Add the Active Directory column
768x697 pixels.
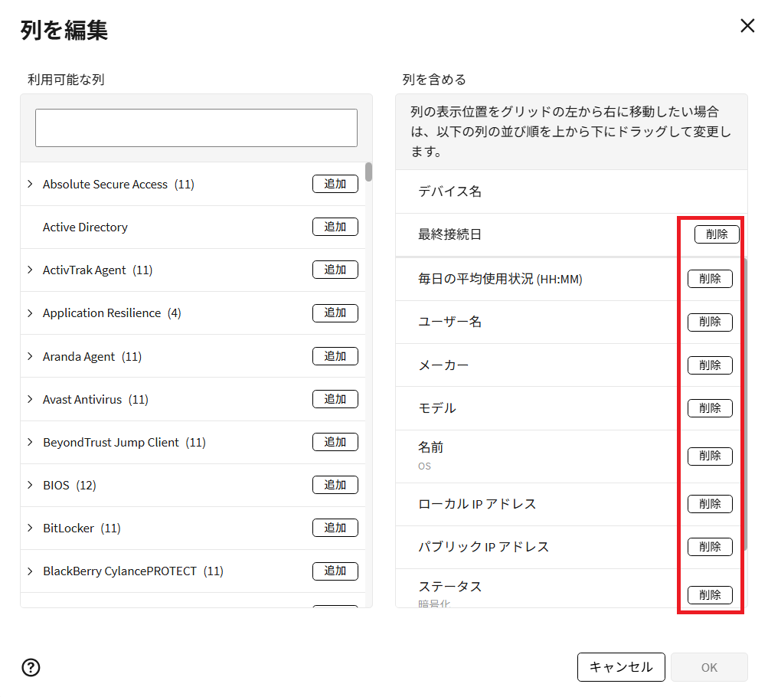click(335, 227)
